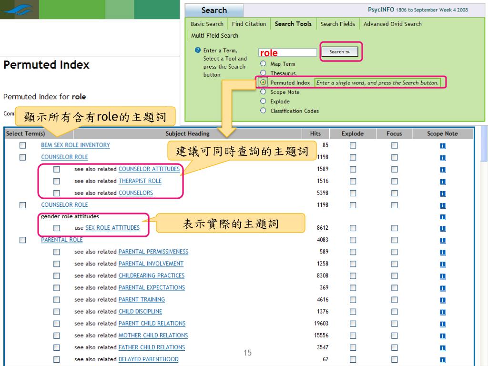Screen dimensions: 488x366
Task: Open scope note icon for THERAPIST ROLE
Action: coord(443,182)
